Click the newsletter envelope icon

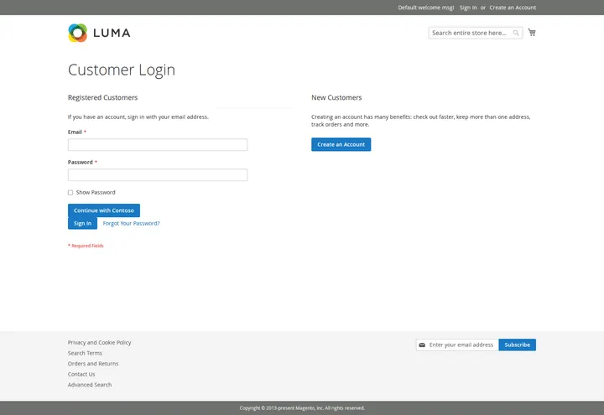[422, 345]
